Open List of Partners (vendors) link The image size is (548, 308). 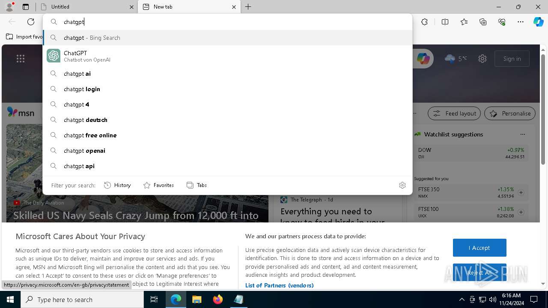(279, 285)
